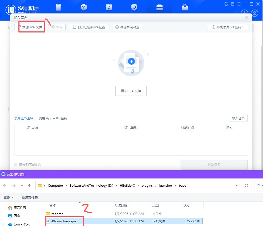Click the 证书名称 column header
The image size is (263, 226).
[33, 128]
